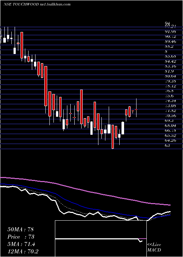Select the 81.9 price axis label
The image size is (183, 257).
(x=169, y=71)
